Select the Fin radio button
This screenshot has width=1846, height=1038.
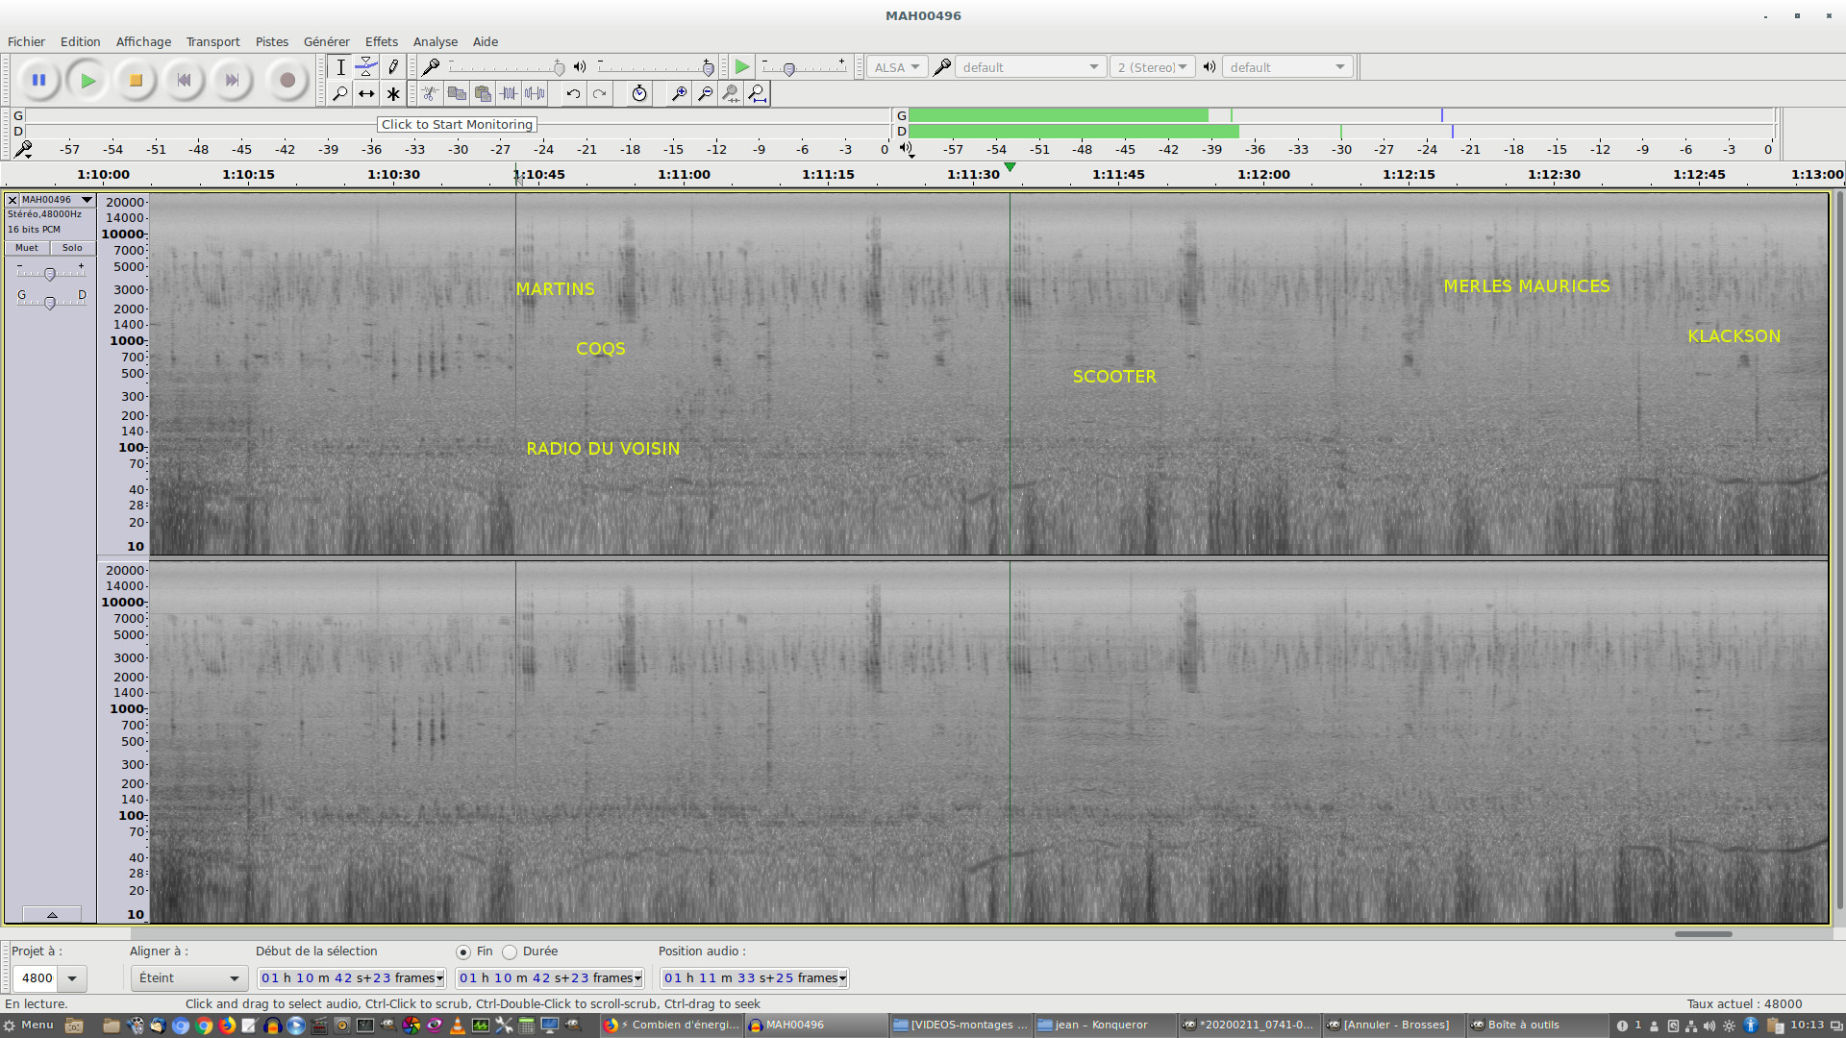click(463, 951)
